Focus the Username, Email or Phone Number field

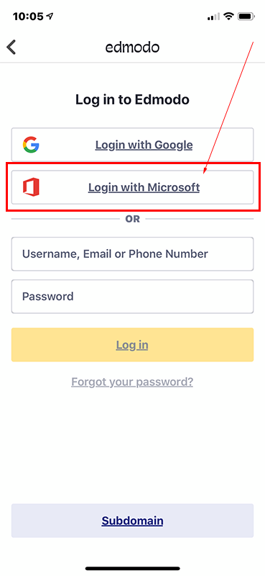tap(132, 254)
